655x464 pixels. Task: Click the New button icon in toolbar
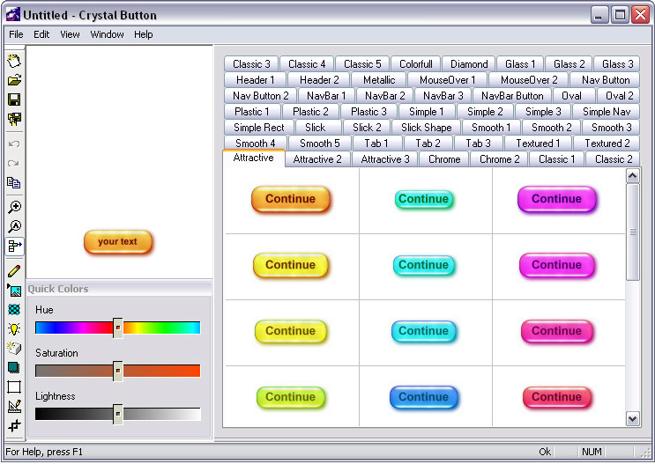pos(14,62)
